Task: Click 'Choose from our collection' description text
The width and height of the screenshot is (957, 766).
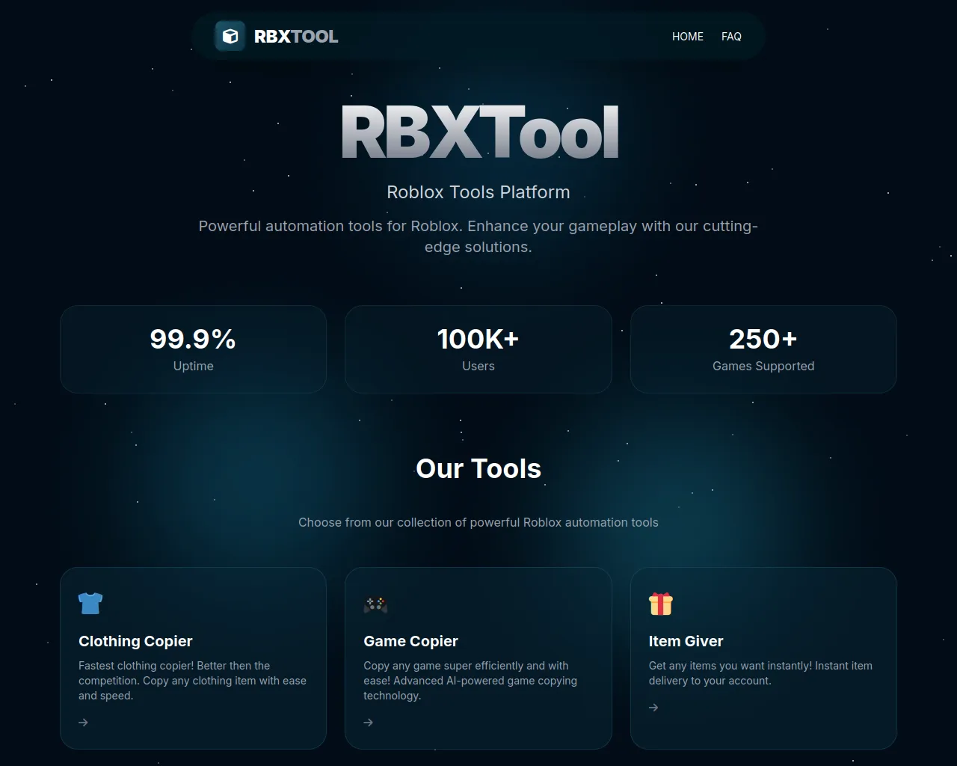Action: coord(478,522)
